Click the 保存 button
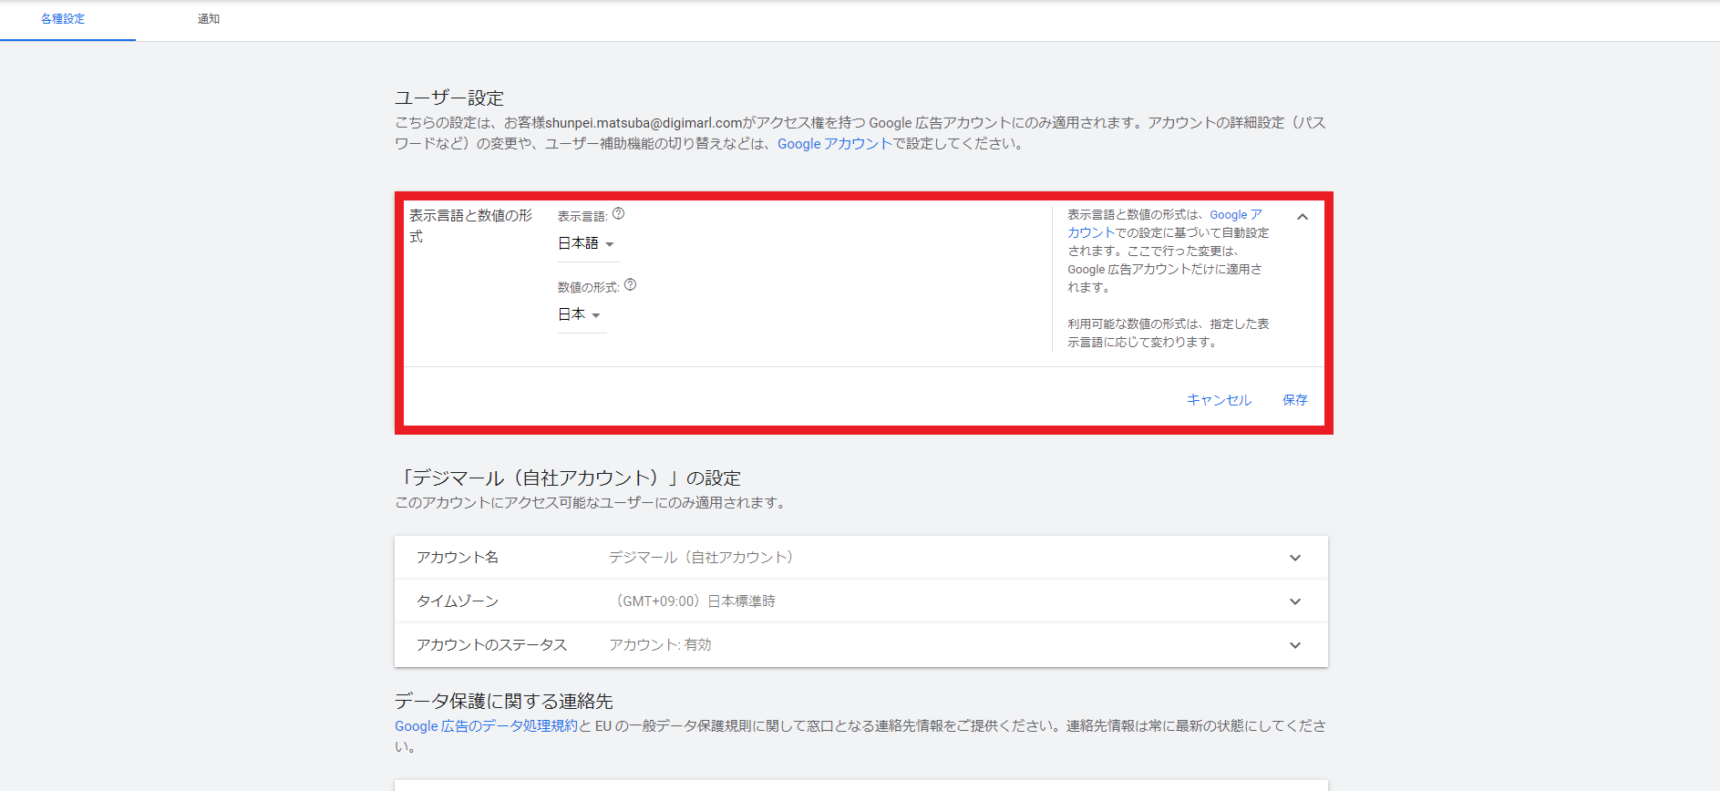Image resolution: width=1720 pixels, height=791 pixels. point(1294,400)
